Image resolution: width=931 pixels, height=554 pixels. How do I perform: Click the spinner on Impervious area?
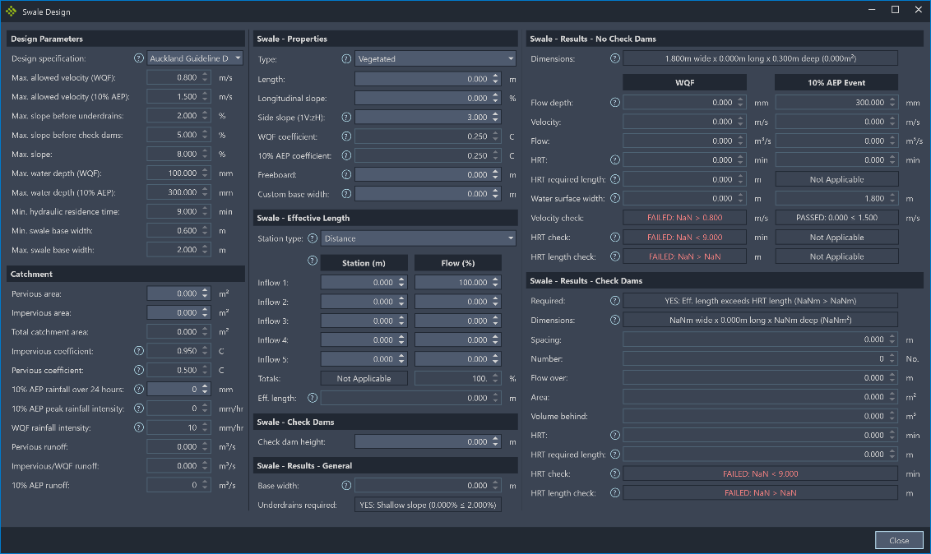[x=205, y=312]
